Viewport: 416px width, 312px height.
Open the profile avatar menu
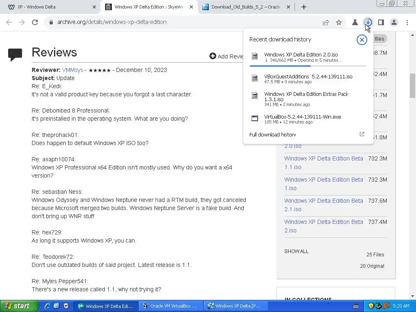click(394, 23)
